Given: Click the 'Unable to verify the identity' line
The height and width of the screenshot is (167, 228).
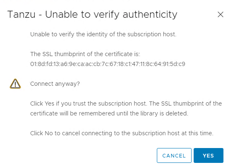Looking at the screenshot, I should point(103,35).
